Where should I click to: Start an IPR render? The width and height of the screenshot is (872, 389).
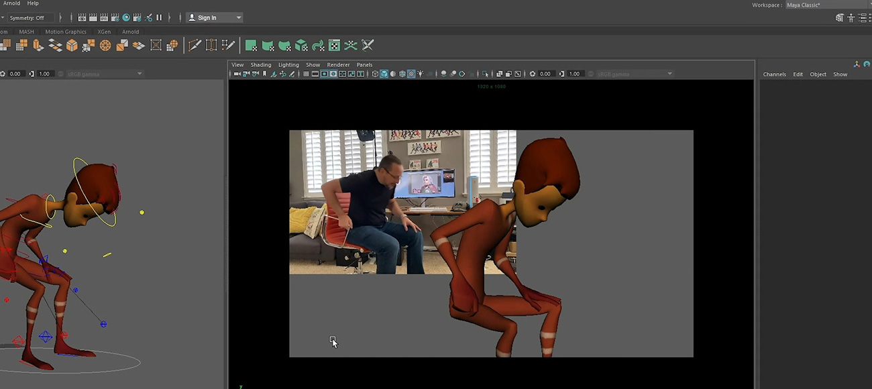pos(104,17)
